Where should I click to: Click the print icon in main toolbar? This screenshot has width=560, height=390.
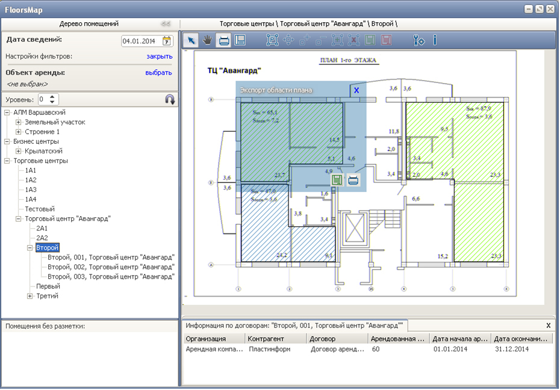click(223, 40)
